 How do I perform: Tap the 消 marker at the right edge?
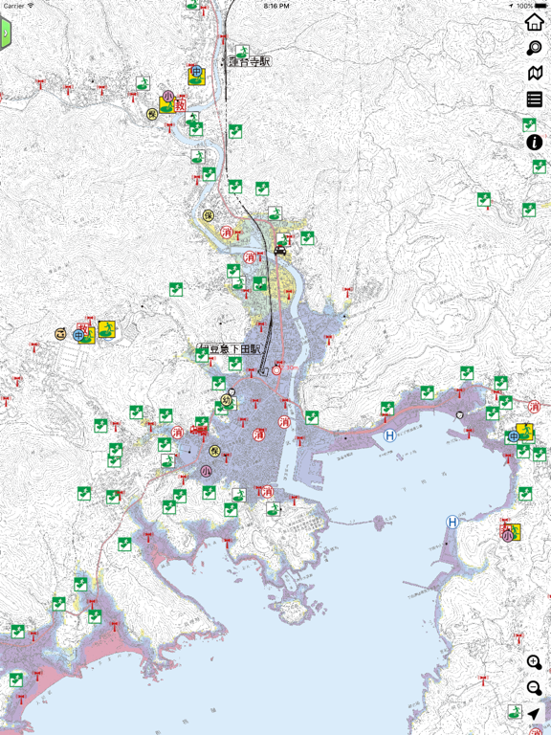(x=534, y=407)
